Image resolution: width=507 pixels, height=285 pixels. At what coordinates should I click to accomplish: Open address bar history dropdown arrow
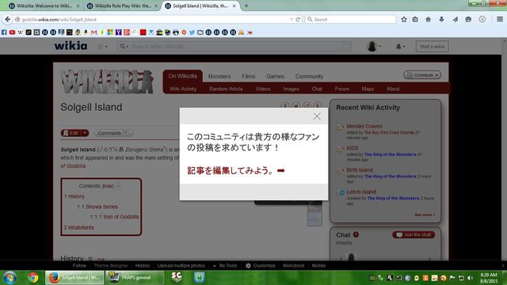coord(291,19)
